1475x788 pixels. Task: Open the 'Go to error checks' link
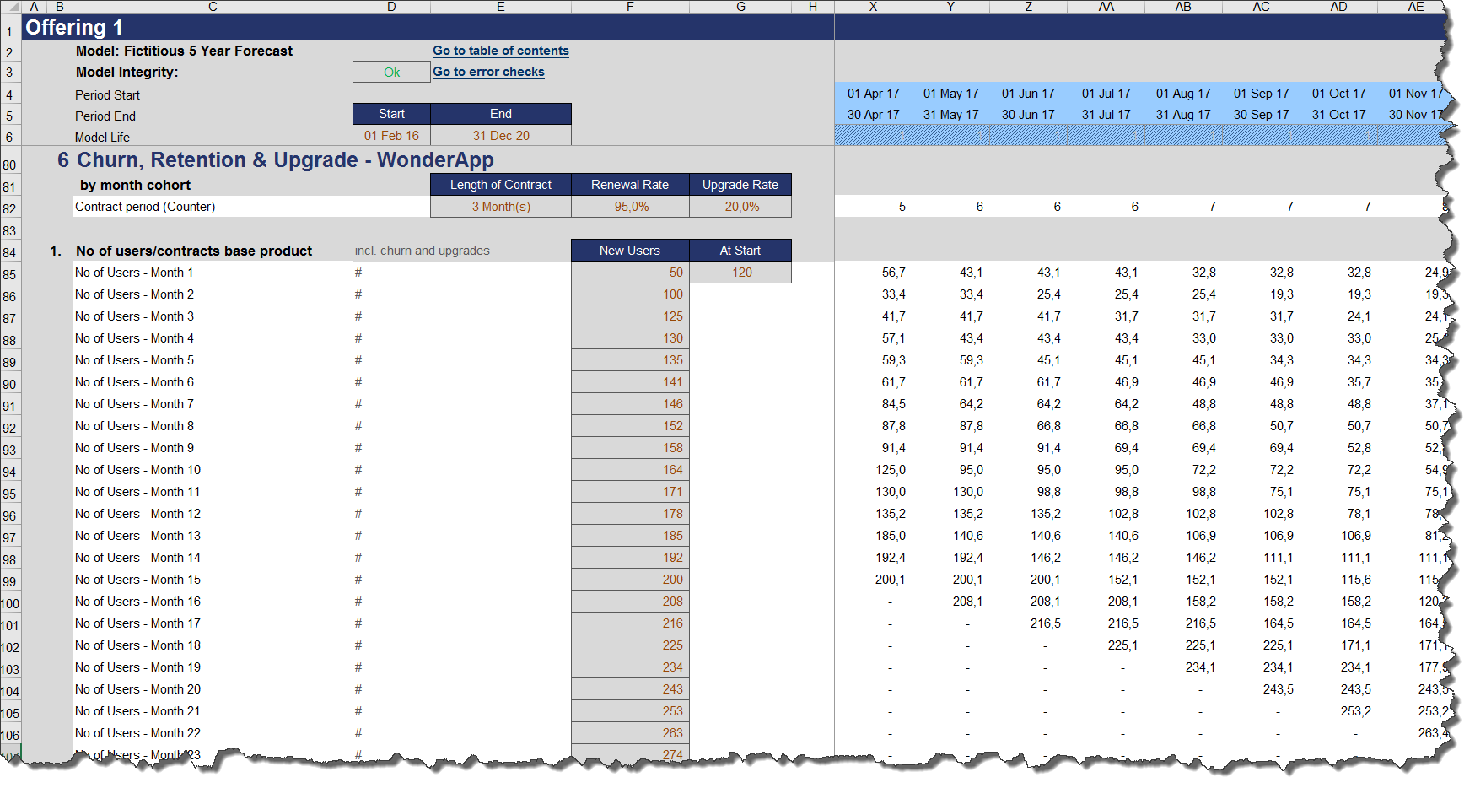point(488,72)
